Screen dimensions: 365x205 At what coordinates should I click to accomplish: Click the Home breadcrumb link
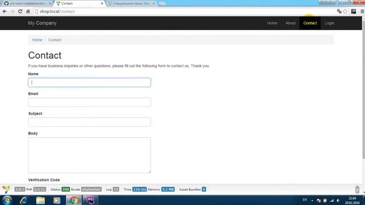[x=37, y=40]
